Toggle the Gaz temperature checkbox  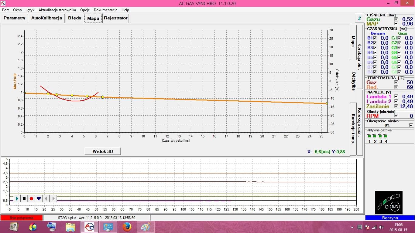[396, 82]
